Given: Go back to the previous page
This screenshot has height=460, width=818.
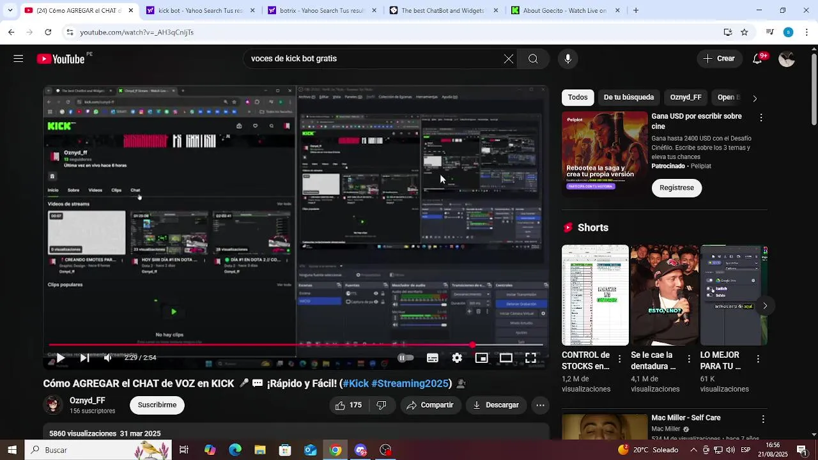Looking at the screenshot, I should click(12, 32).
